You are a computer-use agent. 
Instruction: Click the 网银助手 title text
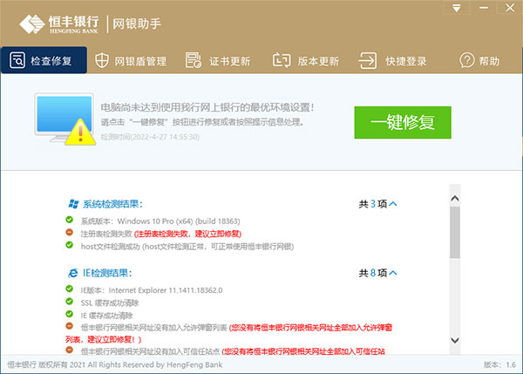(137, 24)
